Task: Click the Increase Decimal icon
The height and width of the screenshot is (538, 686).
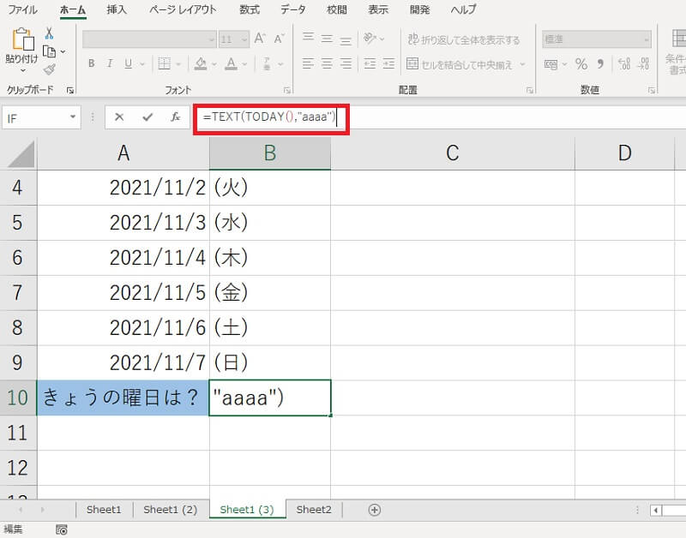Action: [x=623, y=63]
